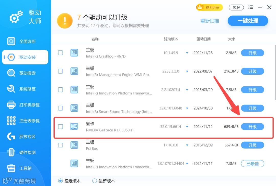Click the motherboard icon of Management Engine row
The height and width of the screenshot is (186, 276).
pos(74,71)
